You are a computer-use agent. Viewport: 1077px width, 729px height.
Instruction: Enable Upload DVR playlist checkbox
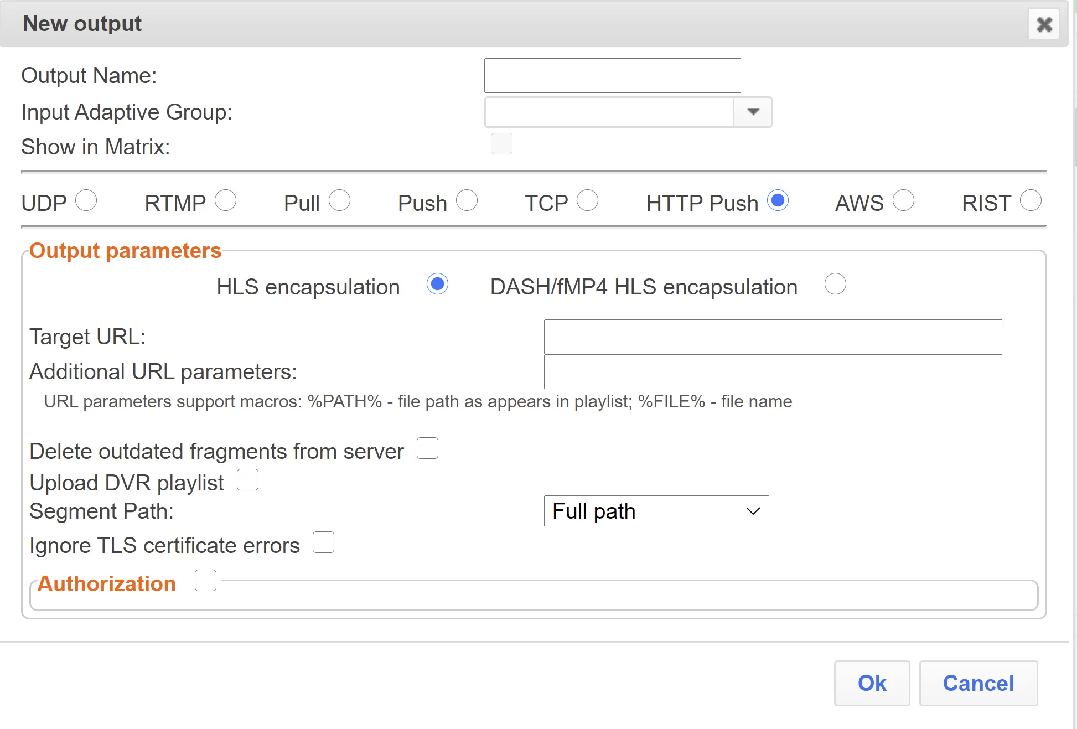[248, 480]
